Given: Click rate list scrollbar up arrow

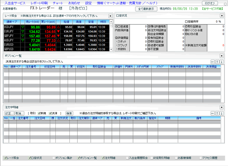Looking at the screenshot, I should pos(111,22).
